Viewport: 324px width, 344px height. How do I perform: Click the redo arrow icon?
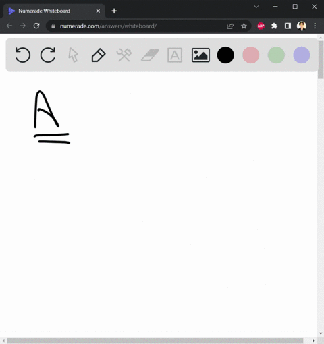tap(48, 55)
